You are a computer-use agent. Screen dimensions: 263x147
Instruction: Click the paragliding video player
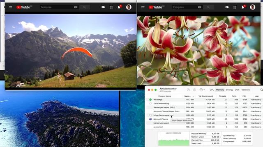click(x=71, y=51)
